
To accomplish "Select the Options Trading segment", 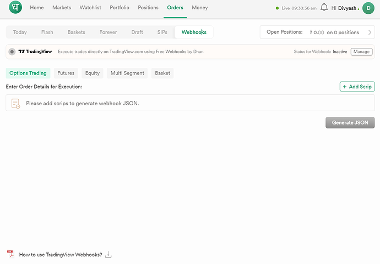I will coord(28,73).
